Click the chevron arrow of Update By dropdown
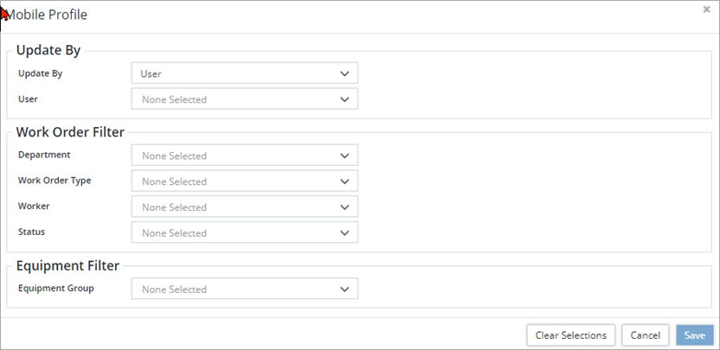The image size is (720, 350). click(x=344, y=74)
